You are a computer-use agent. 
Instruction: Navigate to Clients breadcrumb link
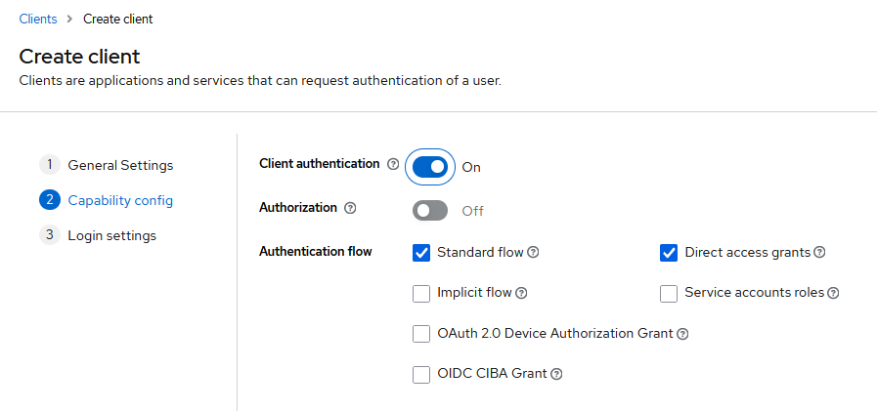38,19
